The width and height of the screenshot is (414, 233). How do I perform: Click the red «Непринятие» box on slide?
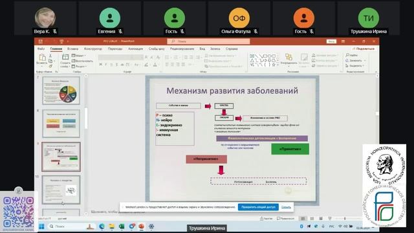tap(206, 159)
